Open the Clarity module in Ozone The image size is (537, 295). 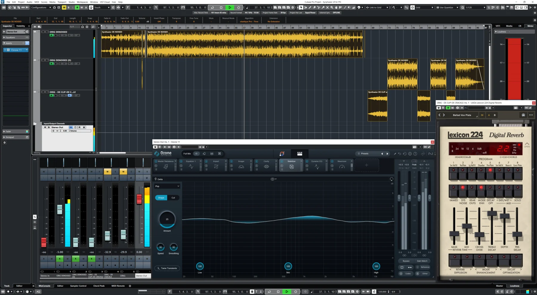point(266,161)
